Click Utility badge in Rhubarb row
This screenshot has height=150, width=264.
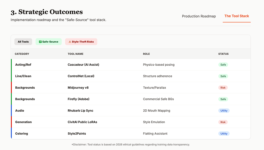(224, 111)
